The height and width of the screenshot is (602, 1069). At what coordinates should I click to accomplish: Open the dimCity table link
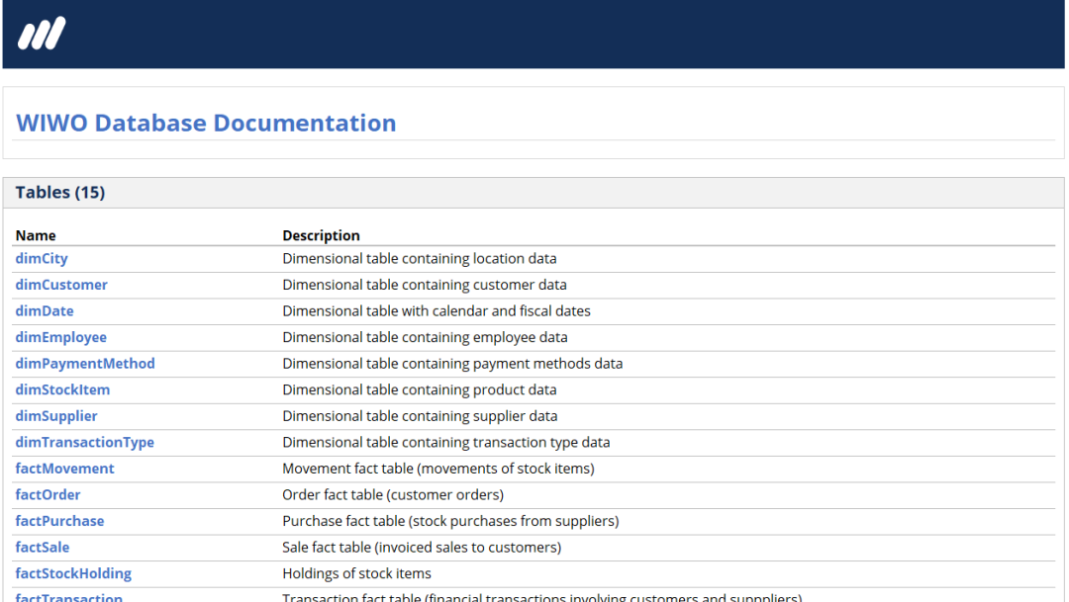pyautogui.click(x=42, y=259)
